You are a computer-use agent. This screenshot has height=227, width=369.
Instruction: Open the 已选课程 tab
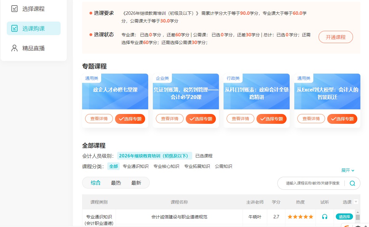click(204, 156)
